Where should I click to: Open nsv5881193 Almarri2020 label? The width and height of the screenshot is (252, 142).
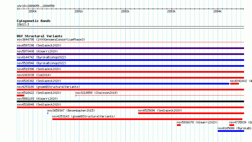pyautogui.click(x=37, y=99)
